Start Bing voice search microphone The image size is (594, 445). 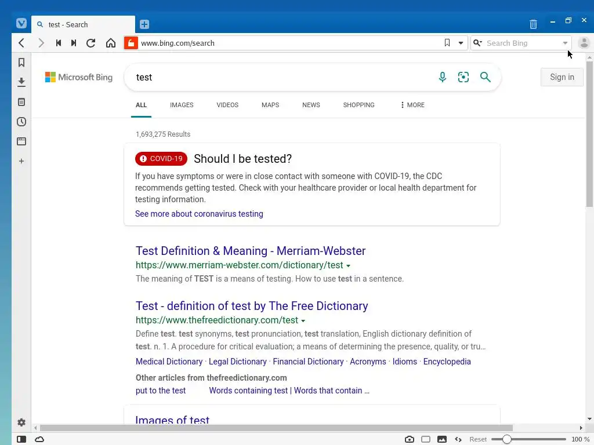442,77
